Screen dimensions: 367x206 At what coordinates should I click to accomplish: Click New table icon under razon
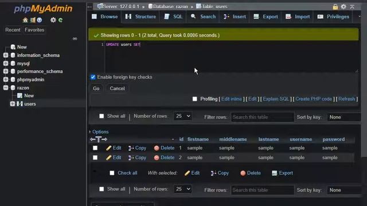pos(20,96)
